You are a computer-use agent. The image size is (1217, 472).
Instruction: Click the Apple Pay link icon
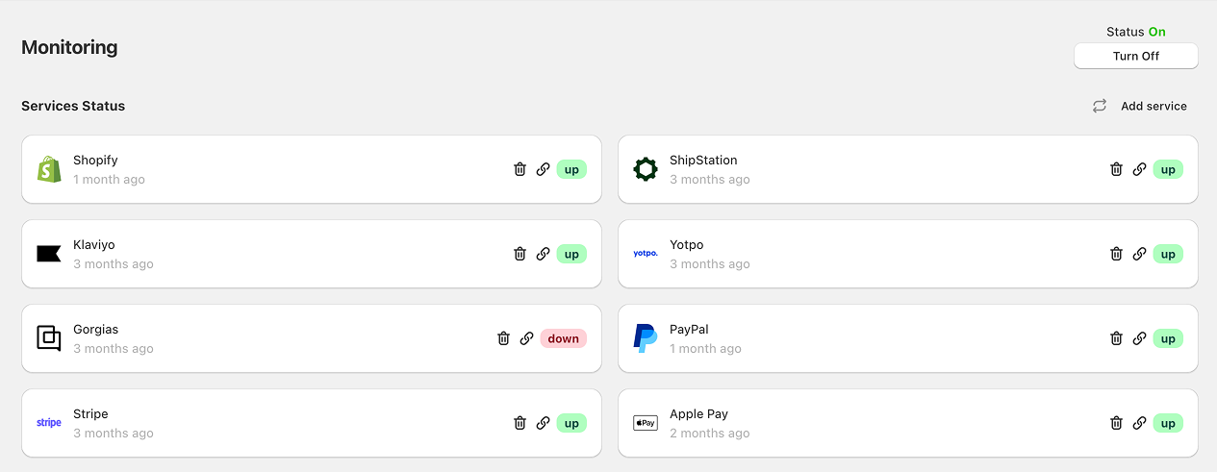click(x=1139, y=423)
